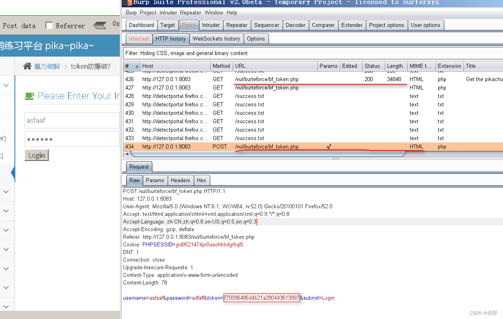Click the password field with dots
The width and height of the screenshot is (503, 319).
coord(72,139)
